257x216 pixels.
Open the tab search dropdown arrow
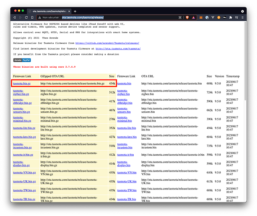(x=242, y=11)
